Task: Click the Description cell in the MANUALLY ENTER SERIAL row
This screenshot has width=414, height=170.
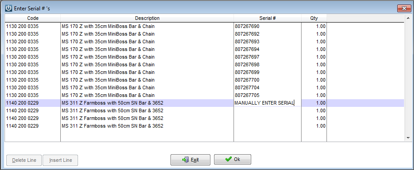Action: (147, 103)
